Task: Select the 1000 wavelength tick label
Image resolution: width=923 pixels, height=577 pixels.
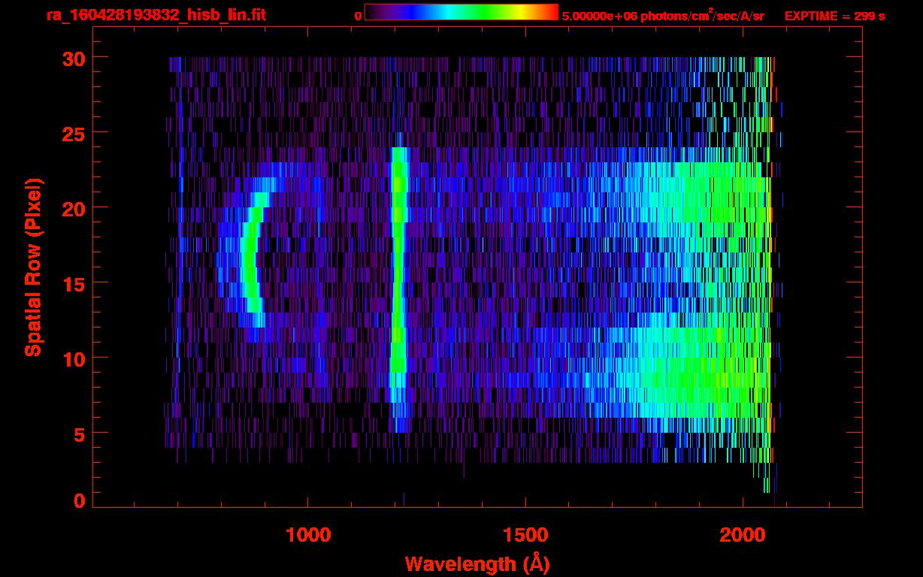Action: (x=308, y=535)
